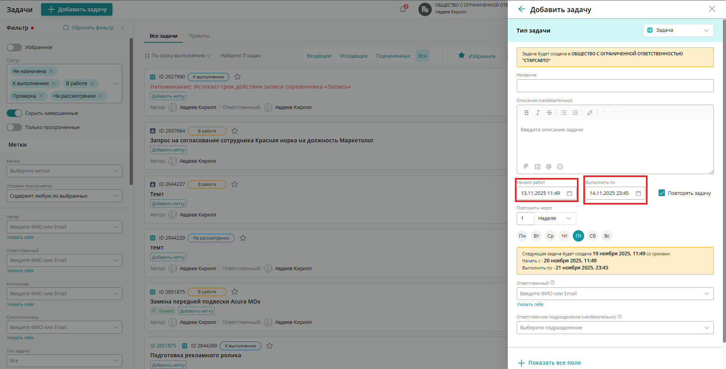Turn off Скрыть завершенные switch

[14, 113]
